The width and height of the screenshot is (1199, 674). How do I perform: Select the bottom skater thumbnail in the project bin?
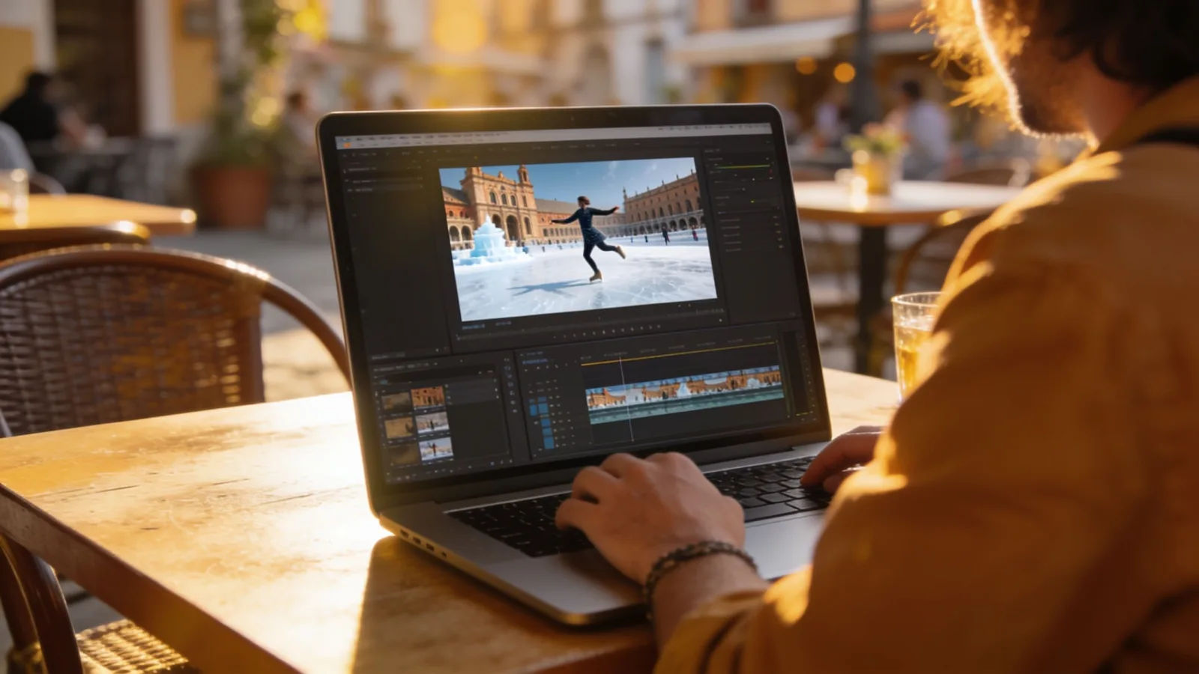[x=435, y=449]
